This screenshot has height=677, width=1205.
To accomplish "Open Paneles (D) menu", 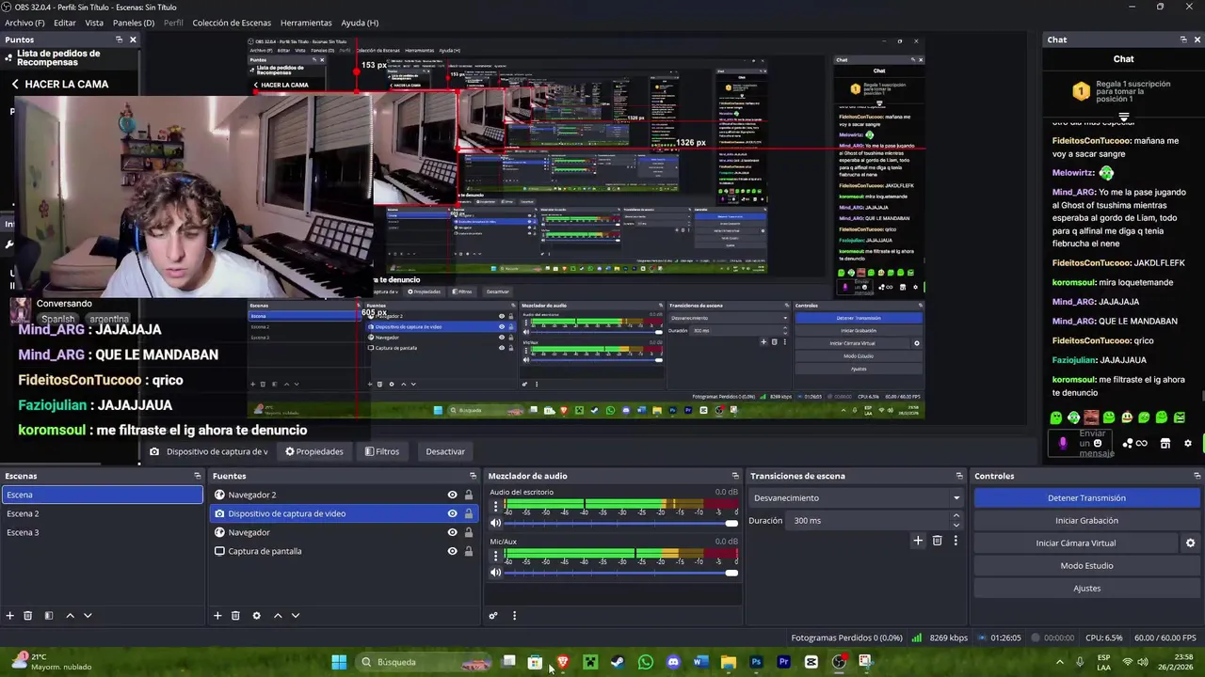I will [134, 23].
